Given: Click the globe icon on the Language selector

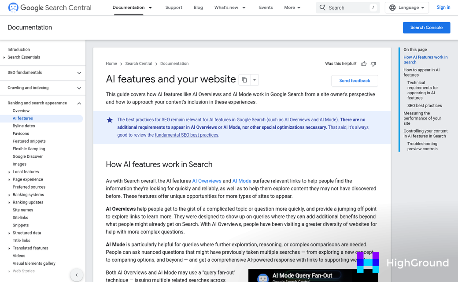Looking at the screenshot, I should tap(392, 7).
